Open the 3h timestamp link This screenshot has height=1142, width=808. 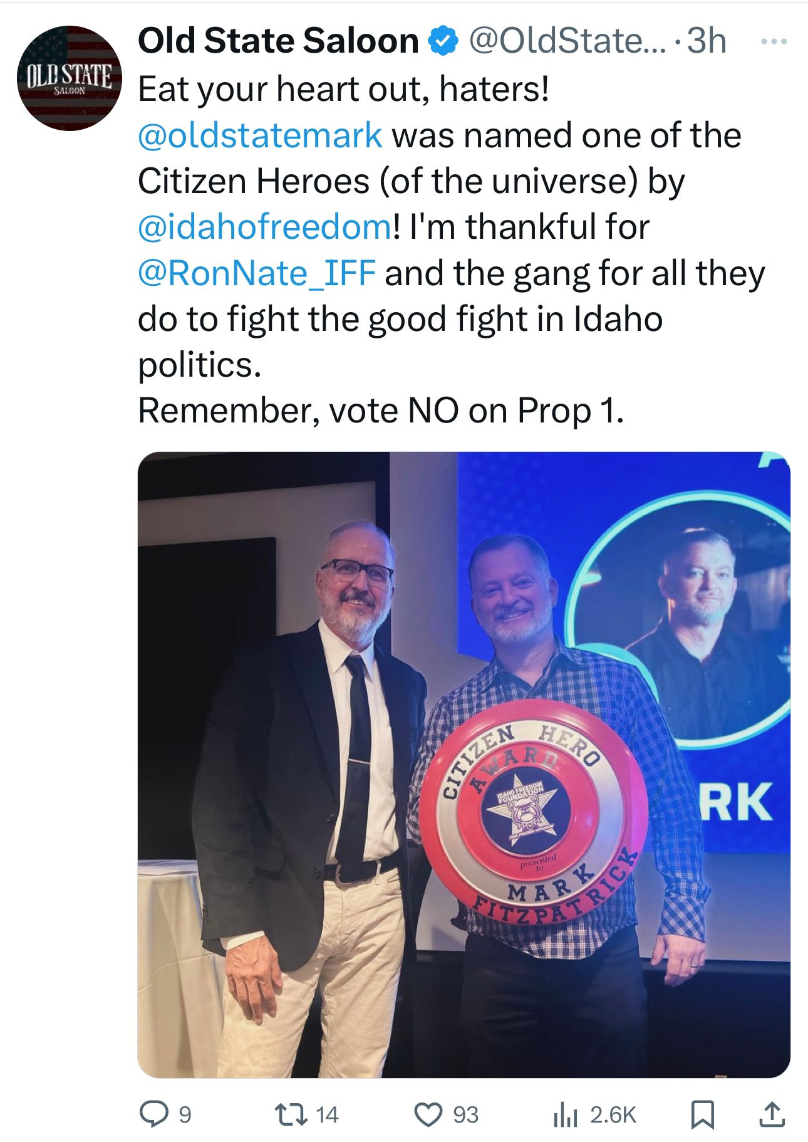[x=707, y=41]
